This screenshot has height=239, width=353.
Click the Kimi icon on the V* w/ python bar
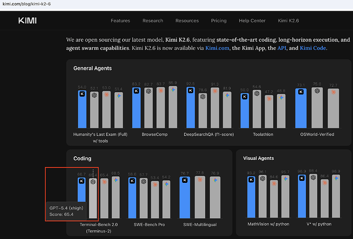(302, 178)
